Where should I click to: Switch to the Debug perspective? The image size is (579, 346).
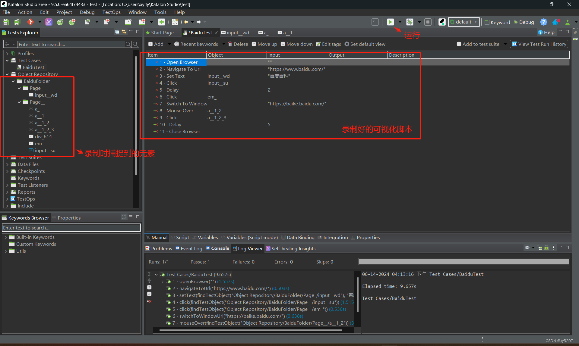pos(524,22)
